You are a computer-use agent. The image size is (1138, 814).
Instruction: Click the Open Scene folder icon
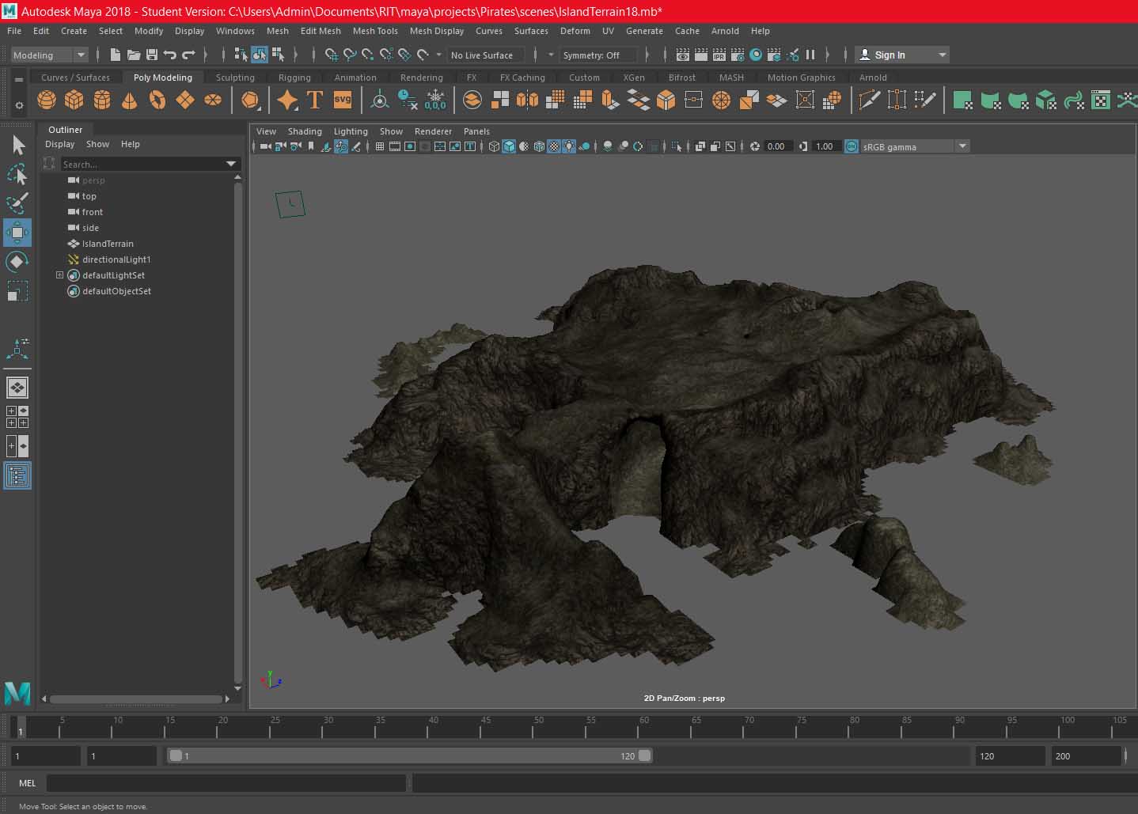click(134, 55)
